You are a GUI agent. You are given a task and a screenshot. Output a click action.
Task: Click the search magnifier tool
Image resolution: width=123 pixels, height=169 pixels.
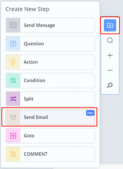click(x=110, y=40)
